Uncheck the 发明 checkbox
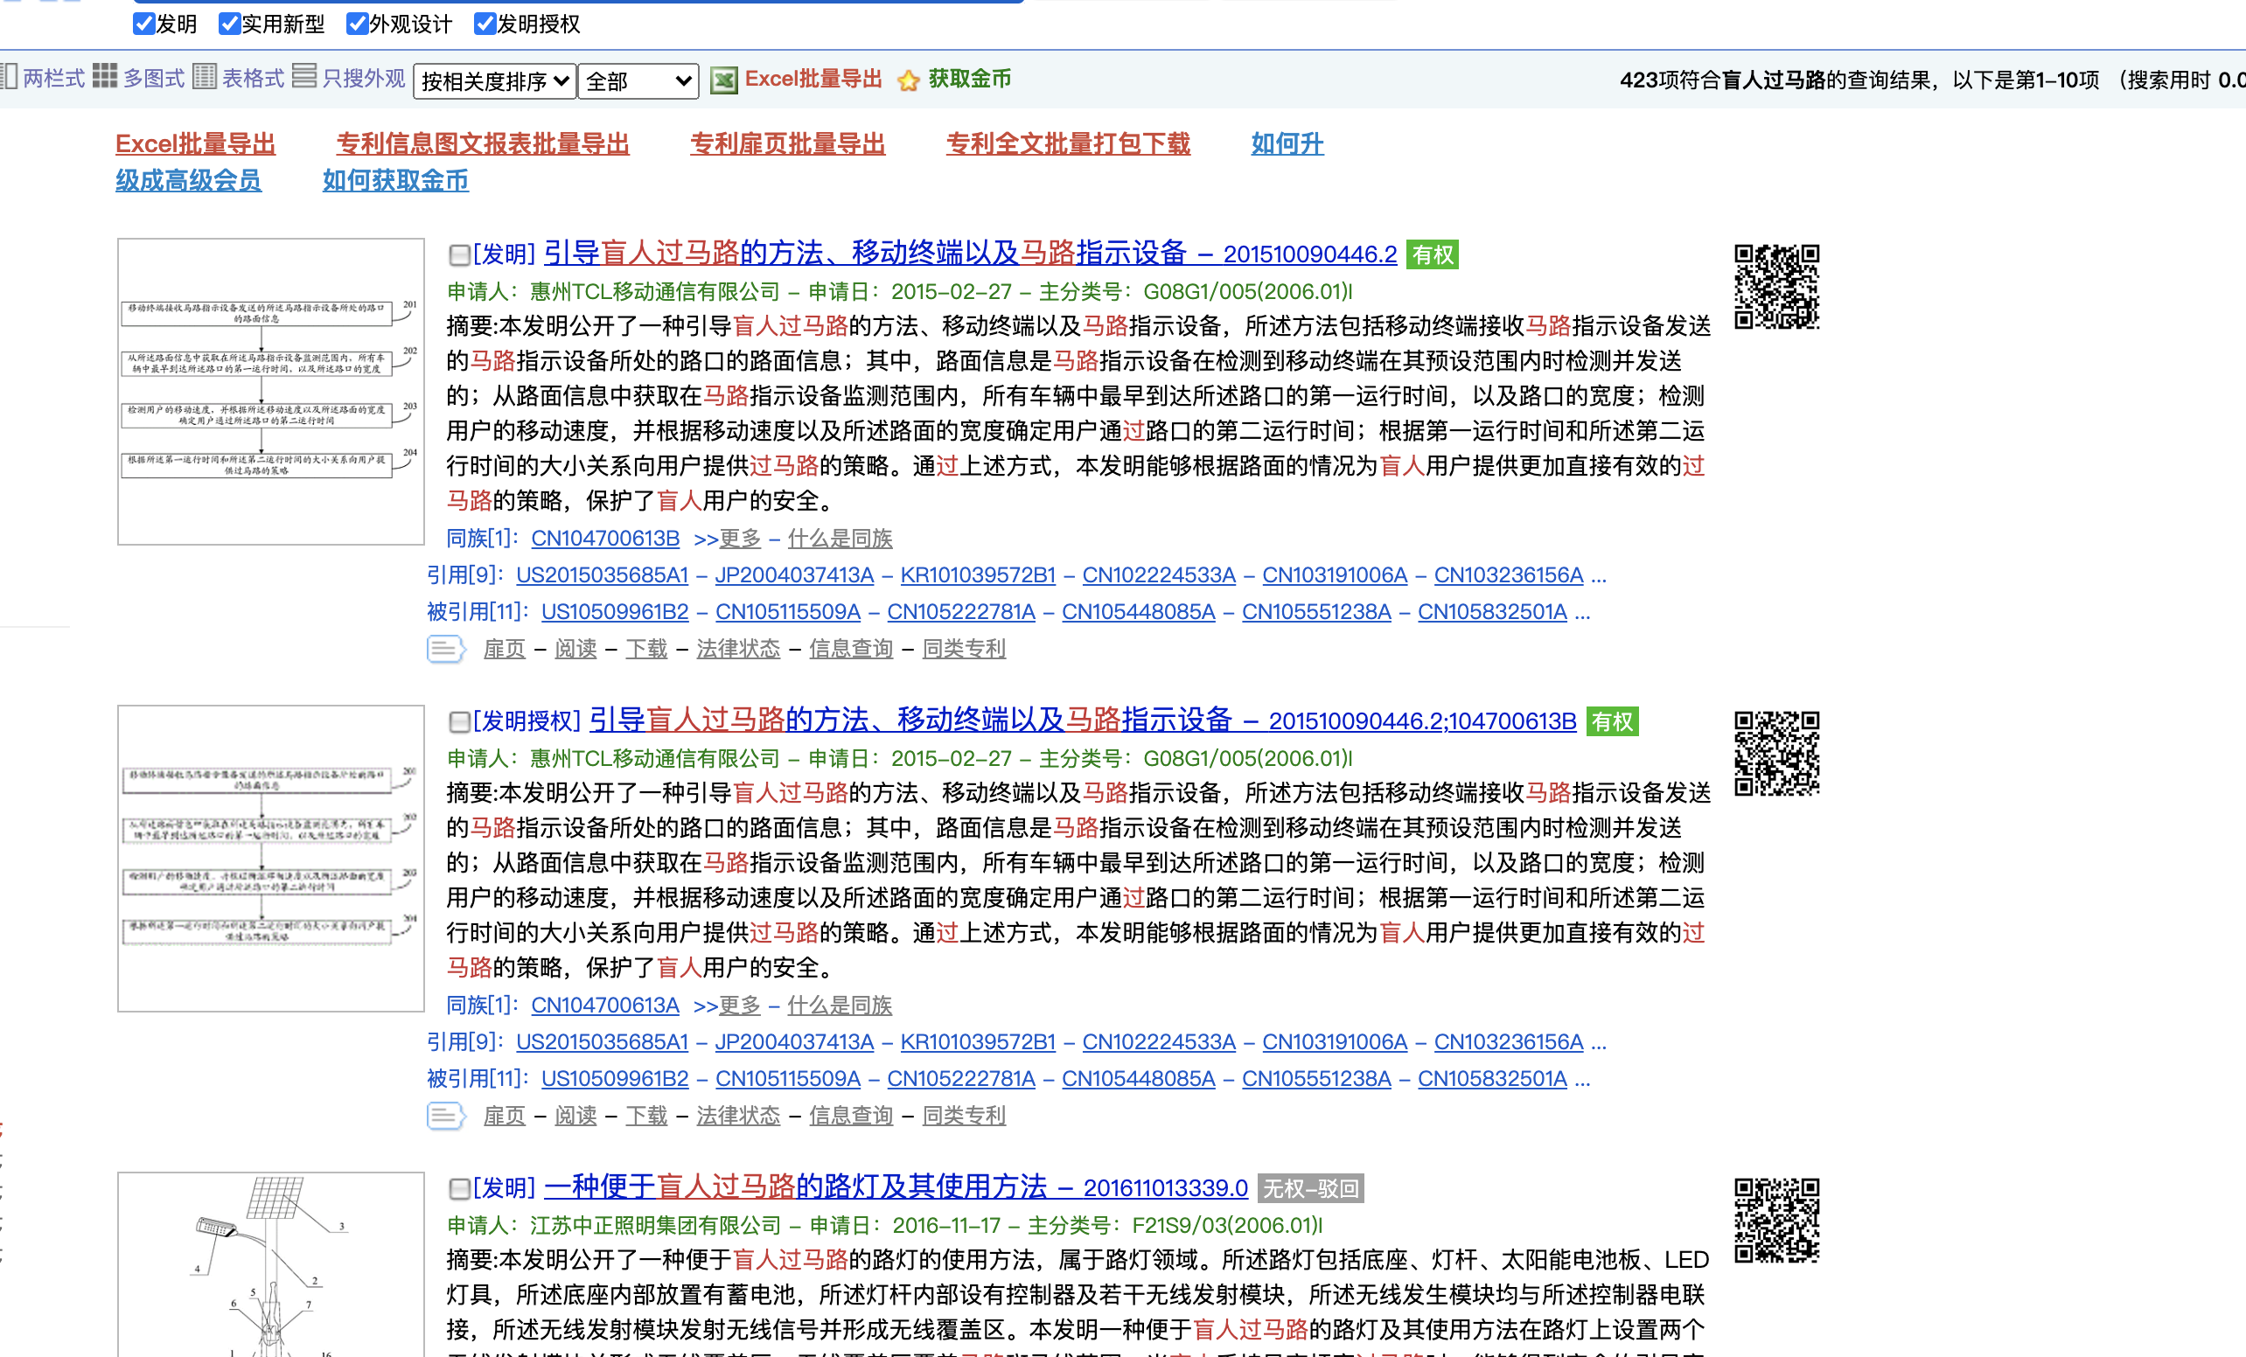 click(x=144, y=24)
